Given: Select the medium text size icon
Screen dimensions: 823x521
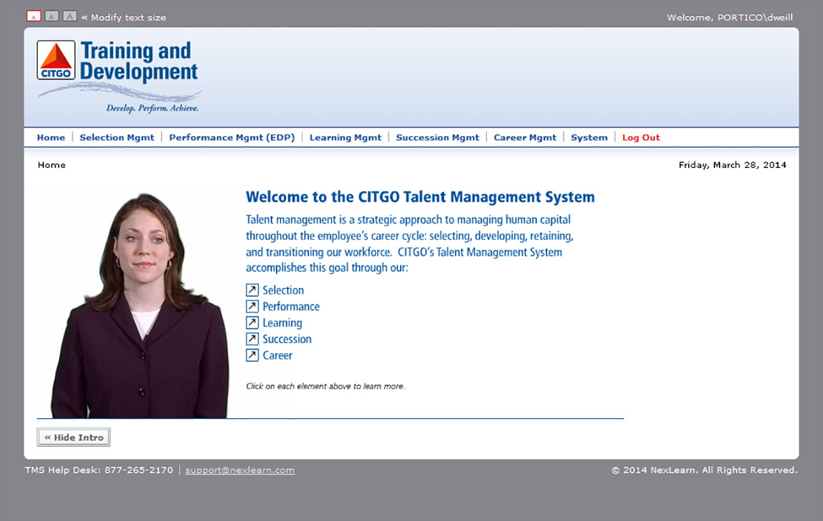Looking at the screenshot, I should 52,17.
